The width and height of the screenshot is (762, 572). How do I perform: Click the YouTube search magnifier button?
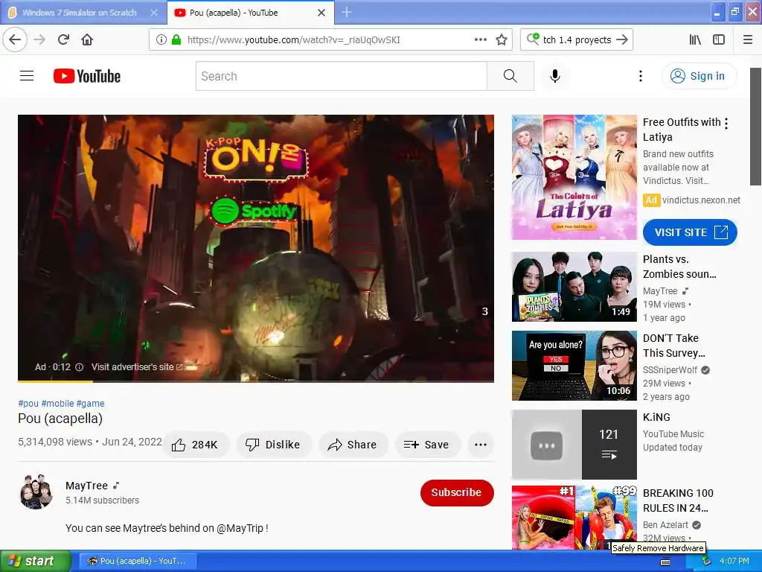[x=510, y=76]
